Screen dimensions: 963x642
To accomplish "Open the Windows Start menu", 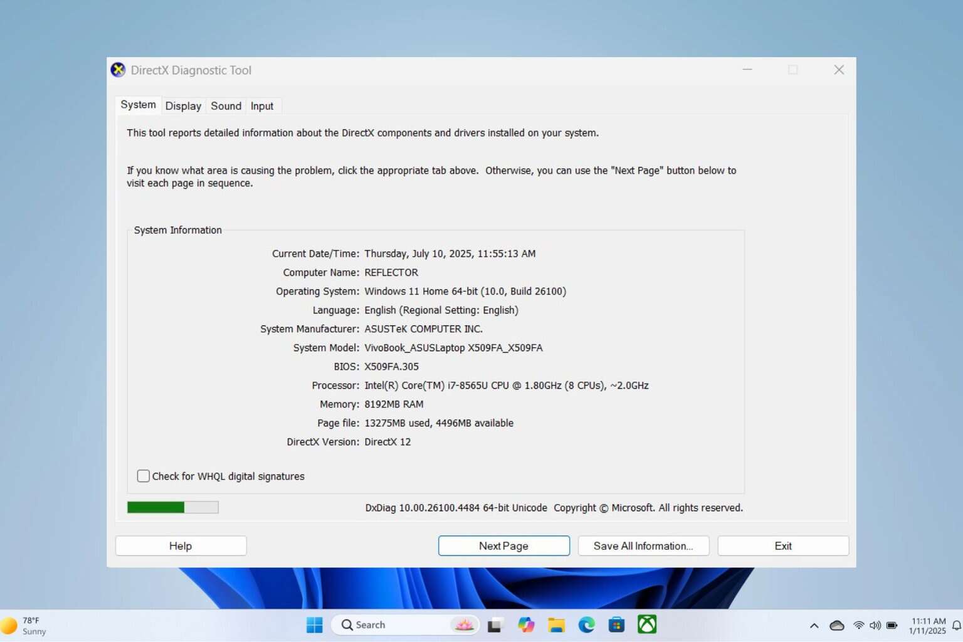I will tap(314, 624).
